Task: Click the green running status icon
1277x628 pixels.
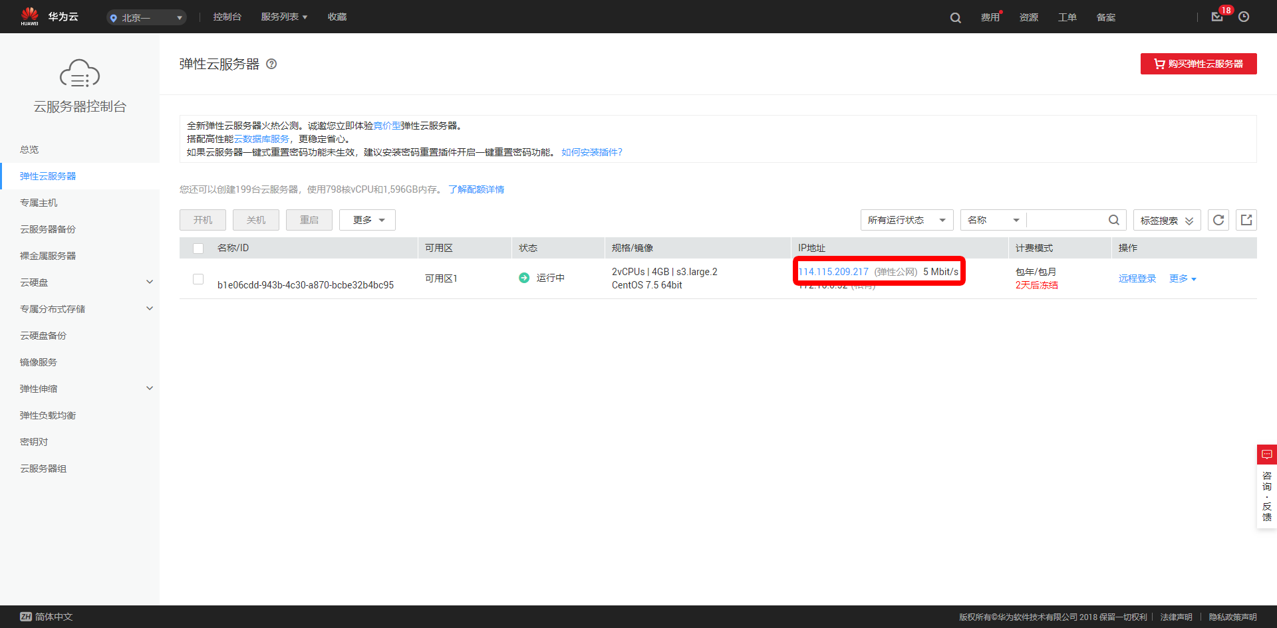Action: (524, 278)
